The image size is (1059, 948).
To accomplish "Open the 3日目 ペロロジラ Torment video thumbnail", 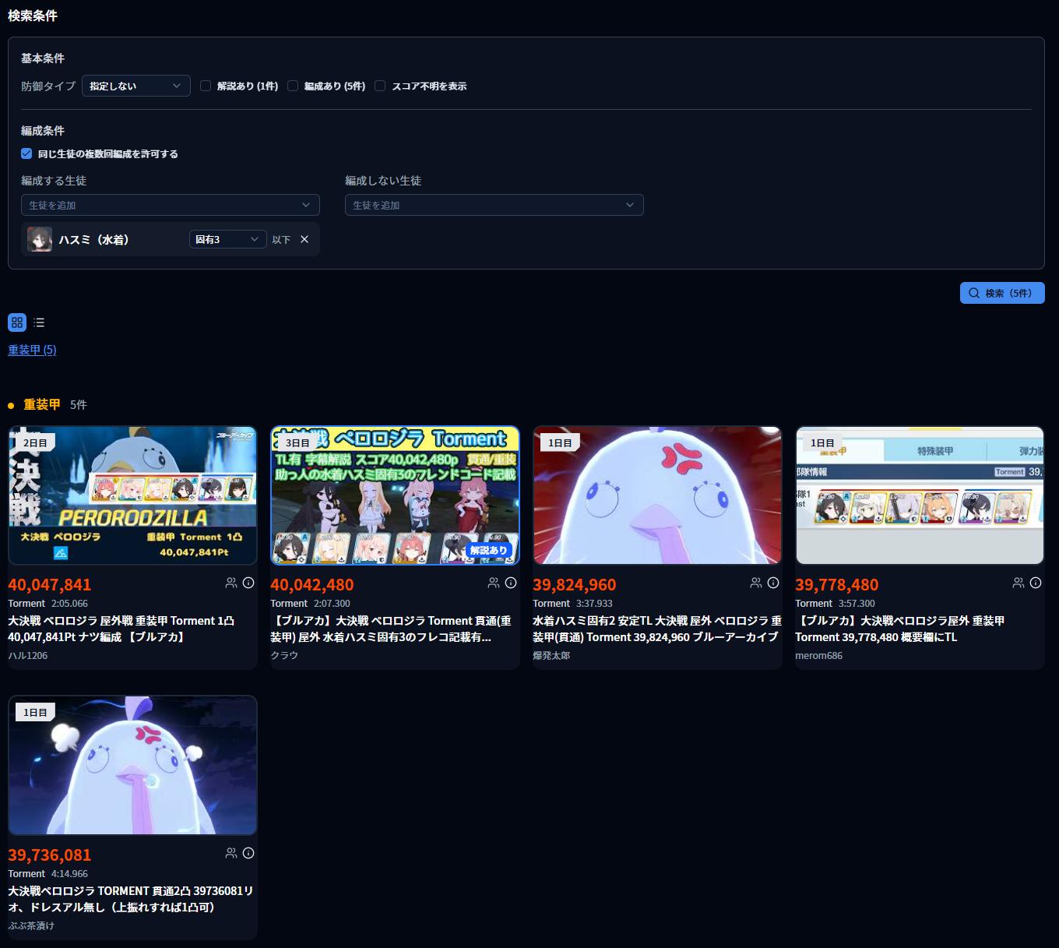I will coord(395,495).
